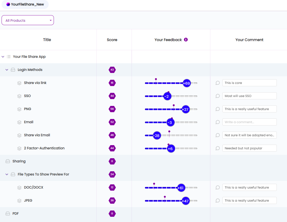Click the +69 slider handle for Share via link
This screenshot has height=222, width=287.
tap(186, 83)
